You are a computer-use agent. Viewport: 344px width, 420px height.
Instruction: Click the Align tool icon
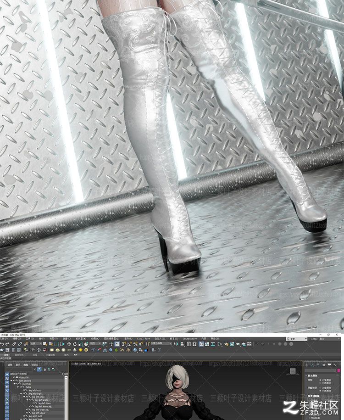tap(182, 344)
